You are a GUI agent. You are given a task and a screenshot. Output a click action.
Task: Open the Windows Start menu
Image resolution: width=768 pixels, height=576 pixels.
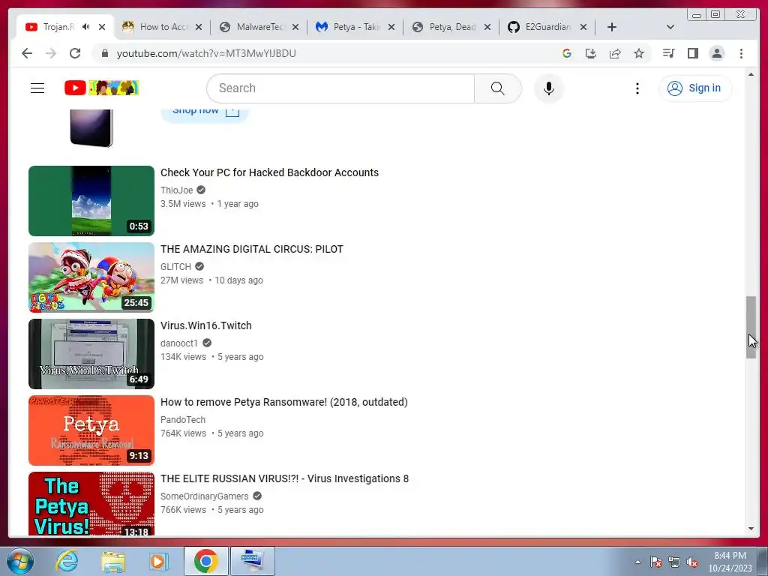tap(20, 561)
